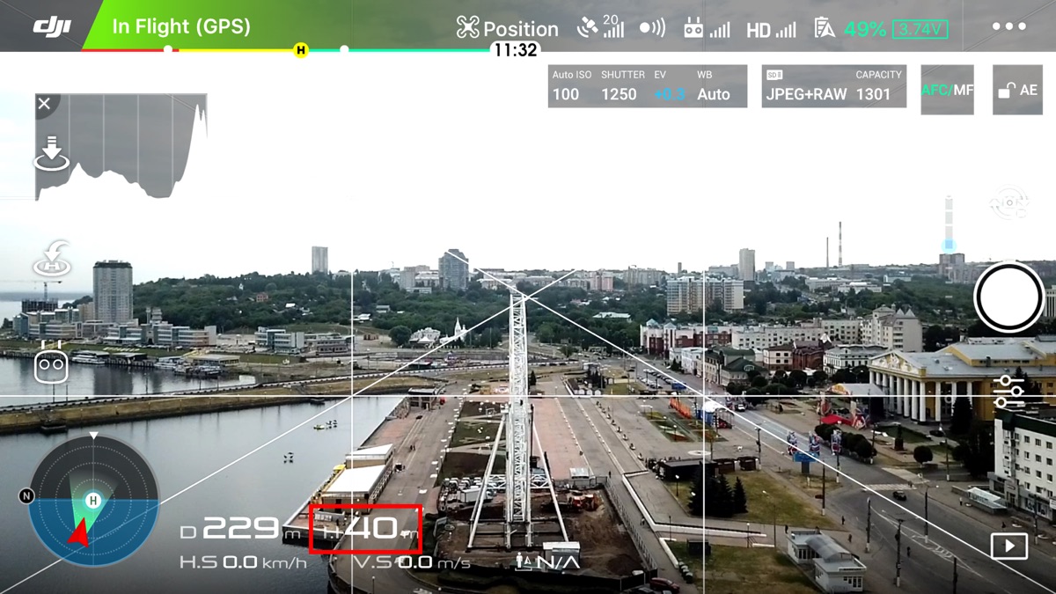The height and width of the screenshot is (594, 1056).
Task: Open aircraft battery 49% settings
Action: point(850,29)
